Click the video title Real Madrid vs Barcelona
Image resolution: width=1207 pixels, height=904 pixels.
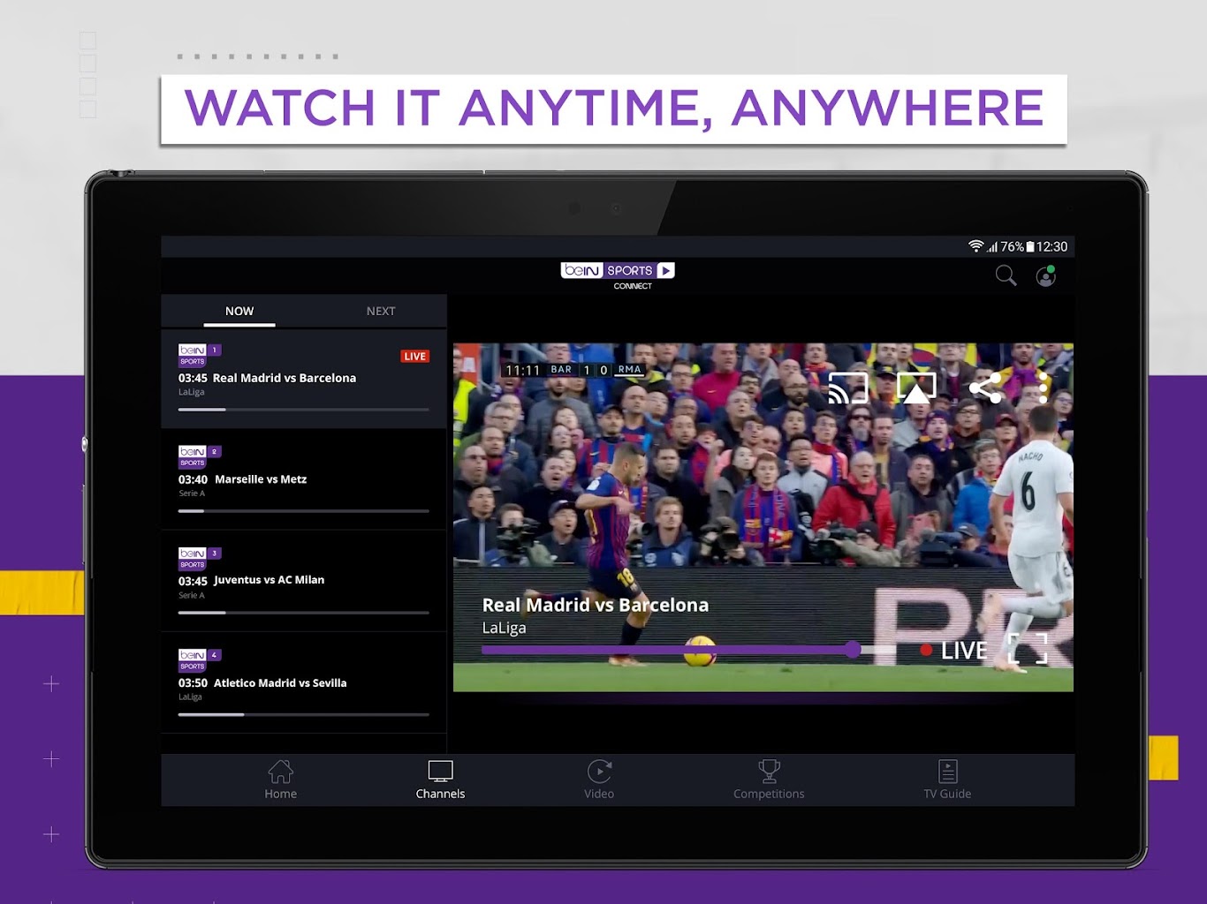(596, 605)
